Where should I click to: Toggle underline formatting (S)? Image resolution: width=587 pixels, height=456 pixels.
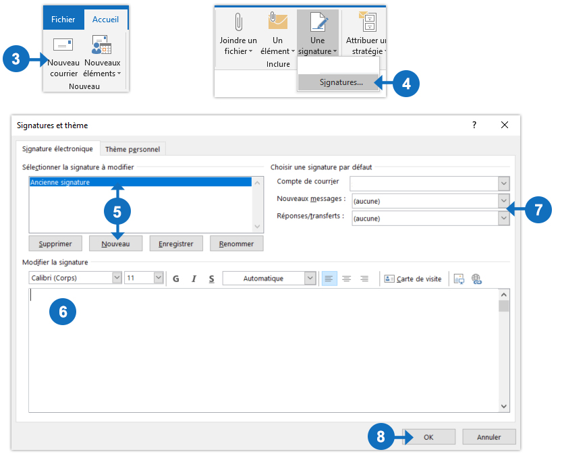coord(211,279)
